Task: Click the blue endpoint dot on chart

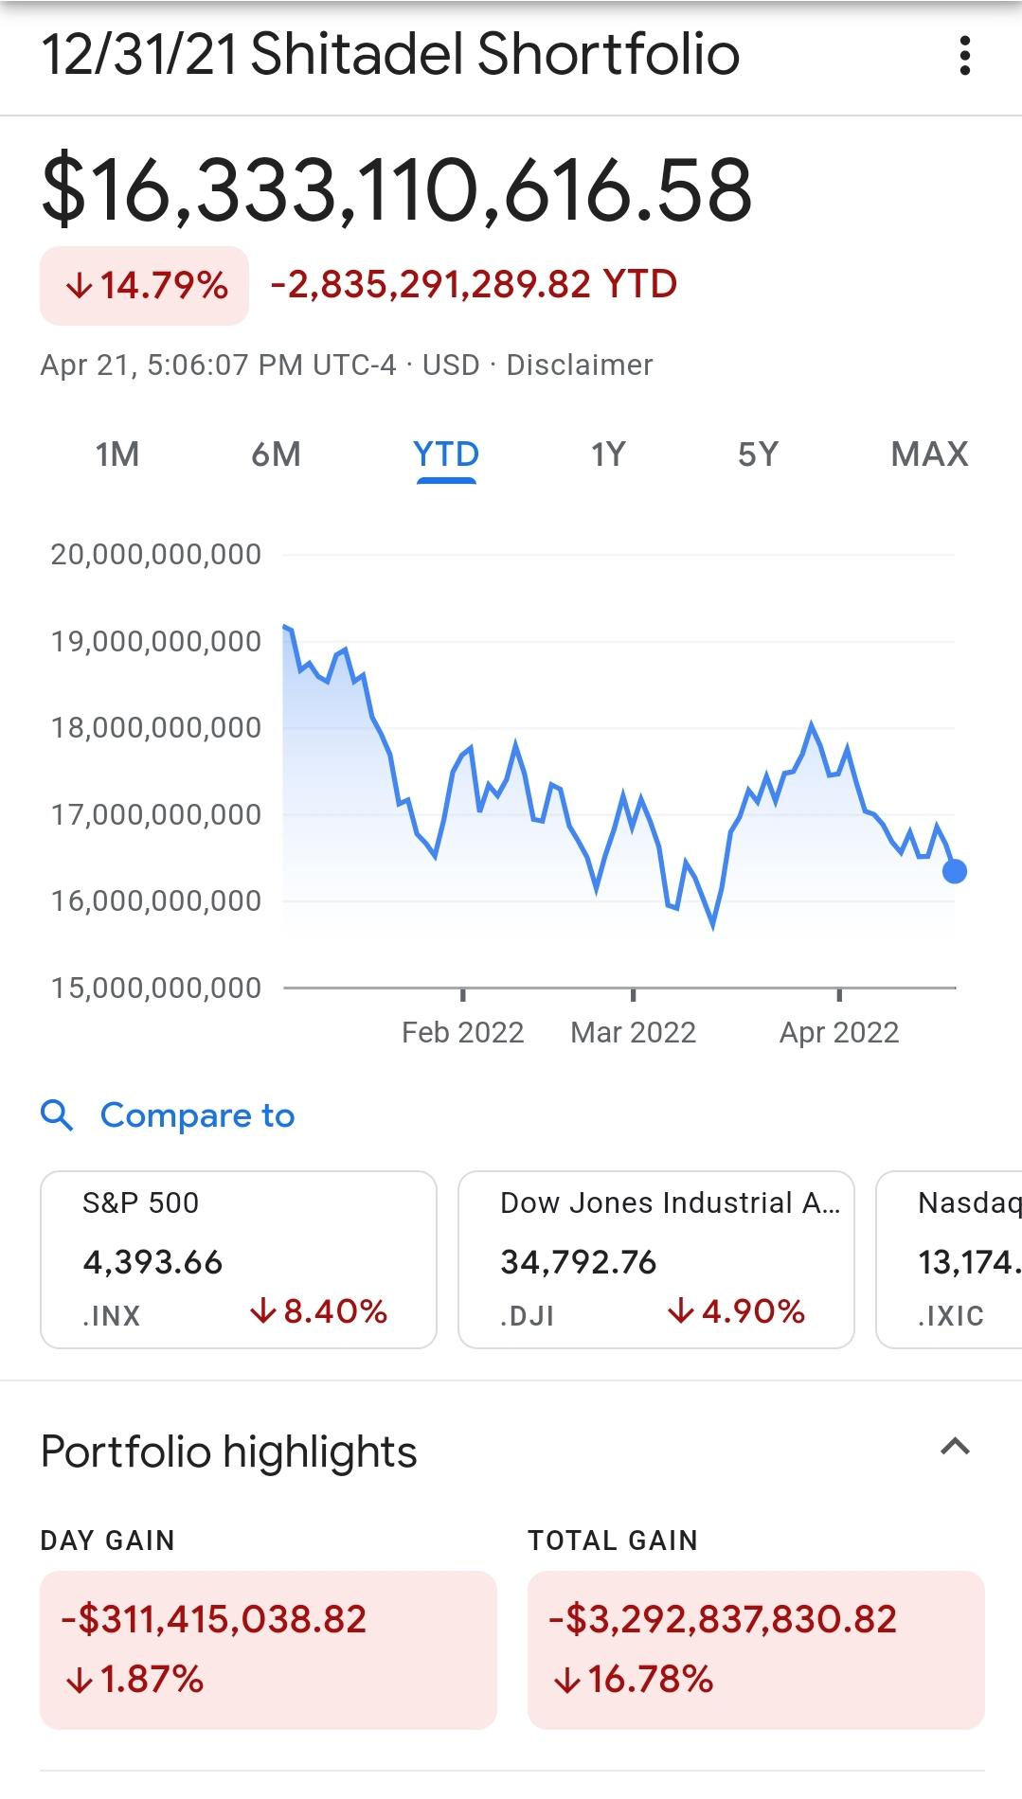Action: click(x=955, y=871)
